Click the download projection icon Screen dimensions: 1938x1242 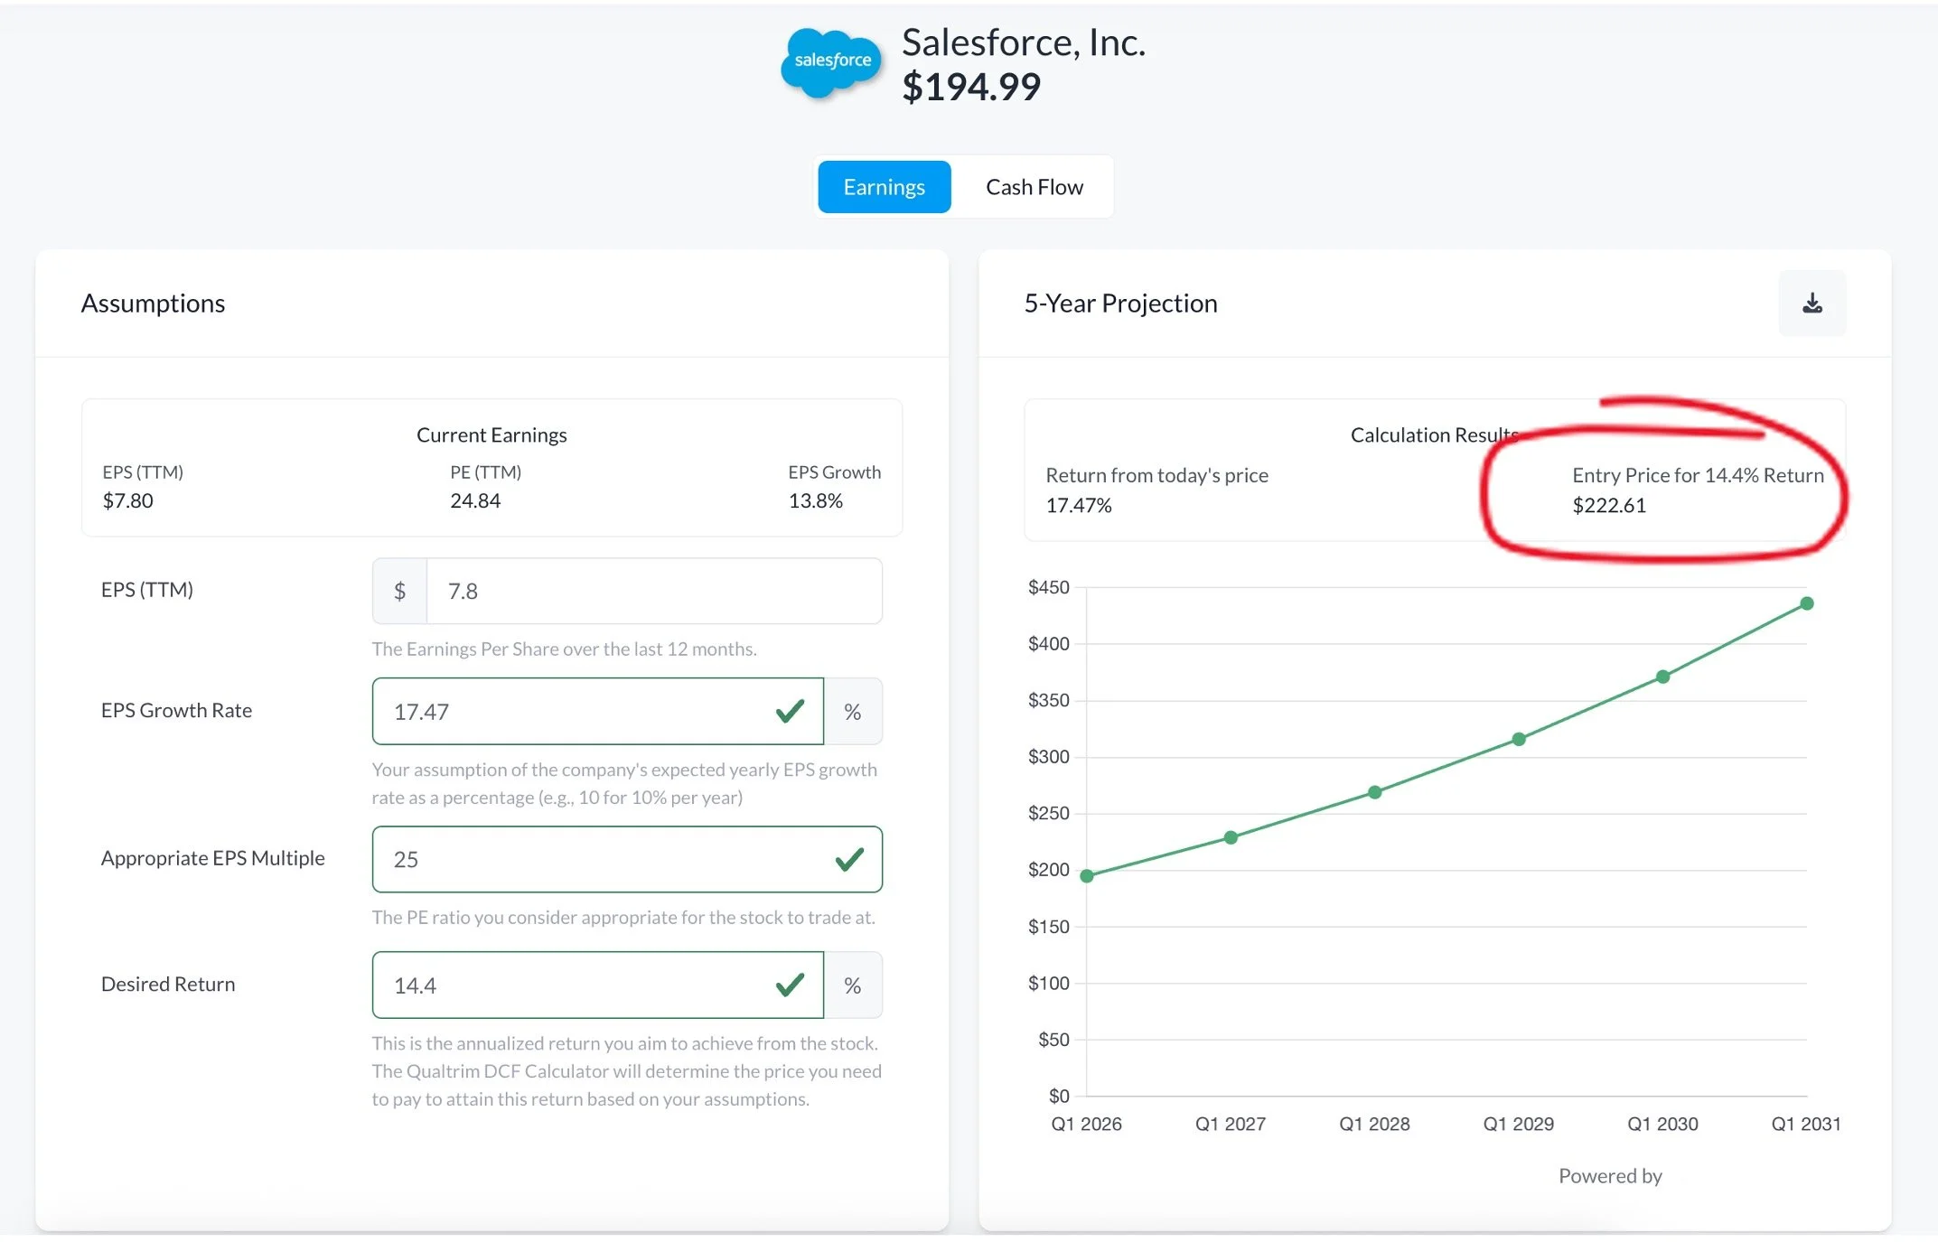point(1812,303)
